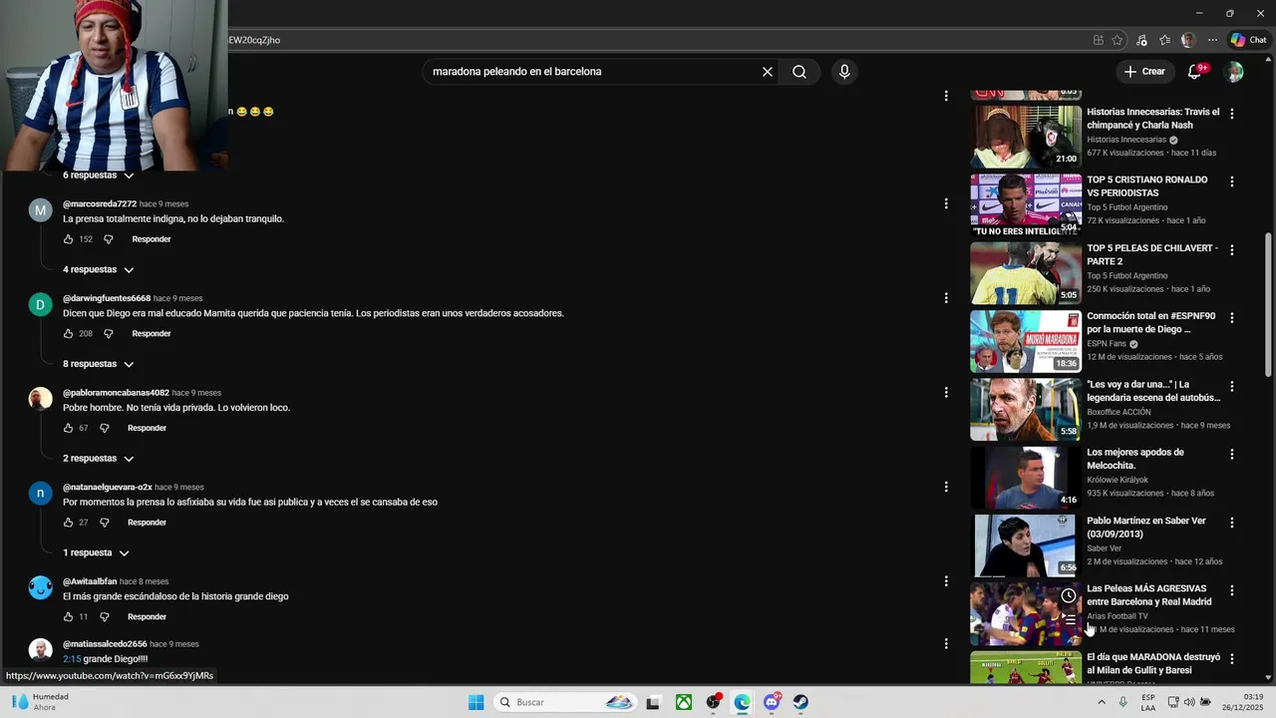The width and height of the screenshot is (1276, 718).
Task: Show hidden system tray icons chevron
Action: point(1102,702)
